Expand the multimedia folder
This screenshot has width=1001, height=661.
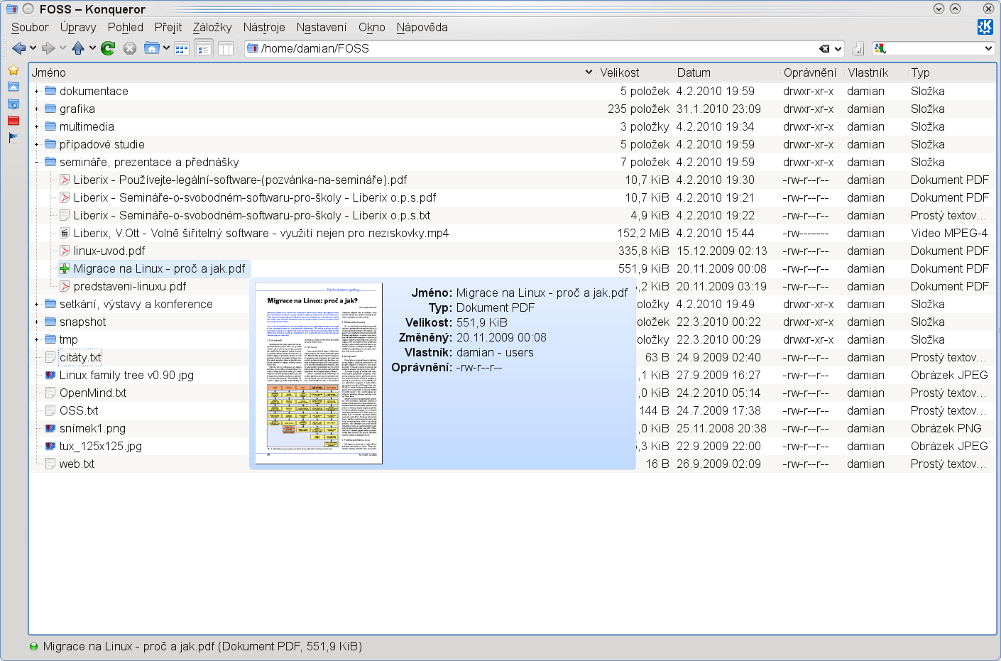[x=37, y=126]
